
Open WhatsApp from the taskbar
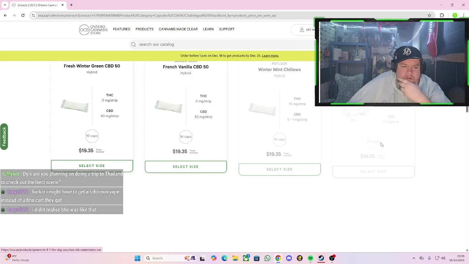[267, 258]
